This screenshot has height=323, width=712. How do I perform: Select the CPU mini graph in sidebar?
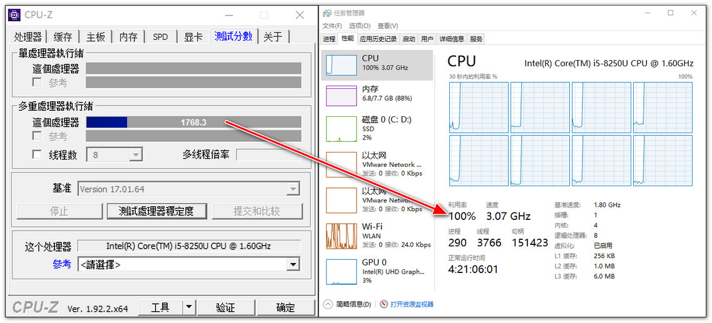point(341,65)
